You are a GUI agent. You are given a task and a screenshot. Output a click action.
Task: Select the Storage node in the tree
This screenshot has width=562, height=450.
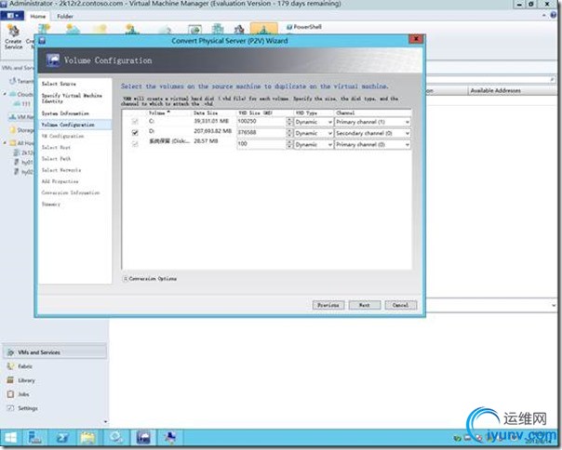pos(22,130)
